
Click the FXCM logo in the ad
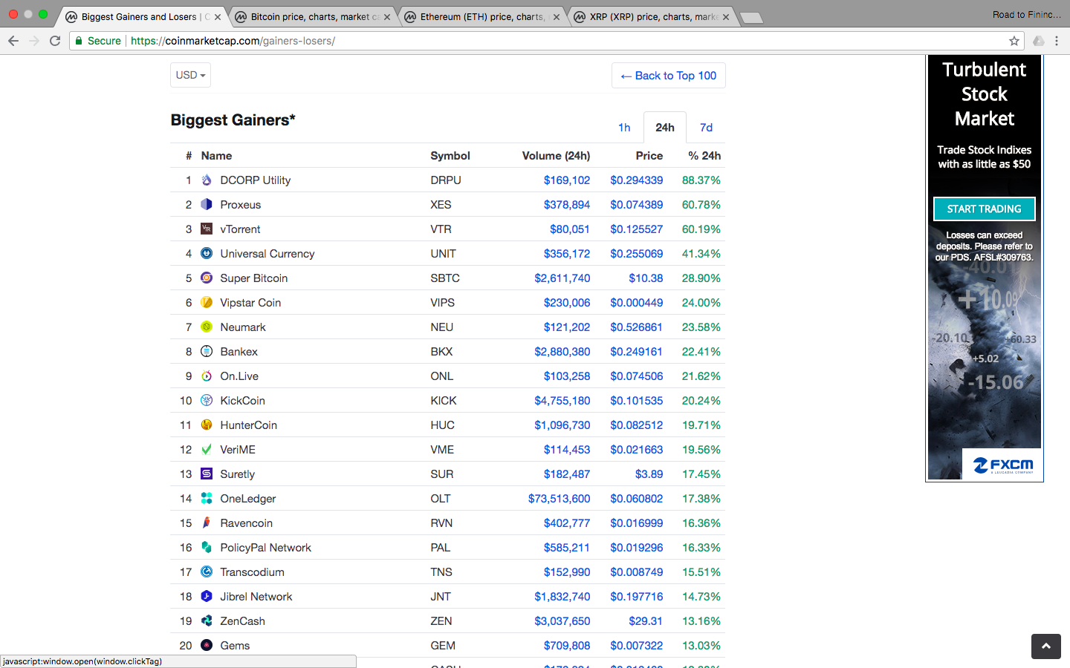pyautogui.click(x=1003, y=465)
